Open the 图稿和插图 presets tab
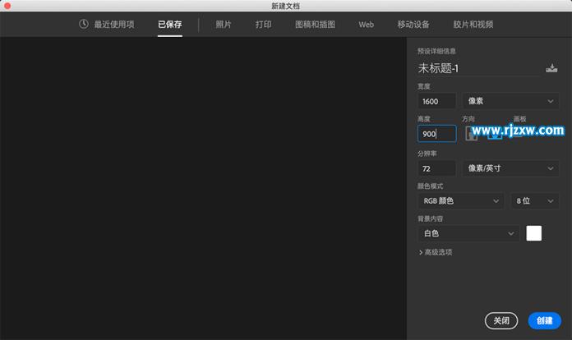The height and width of the screenshot is (340, 572). click(315, 25)
